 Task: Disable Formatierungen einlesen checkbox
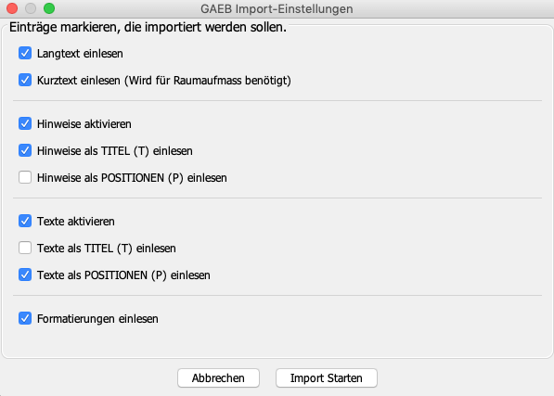coord(25,319)
